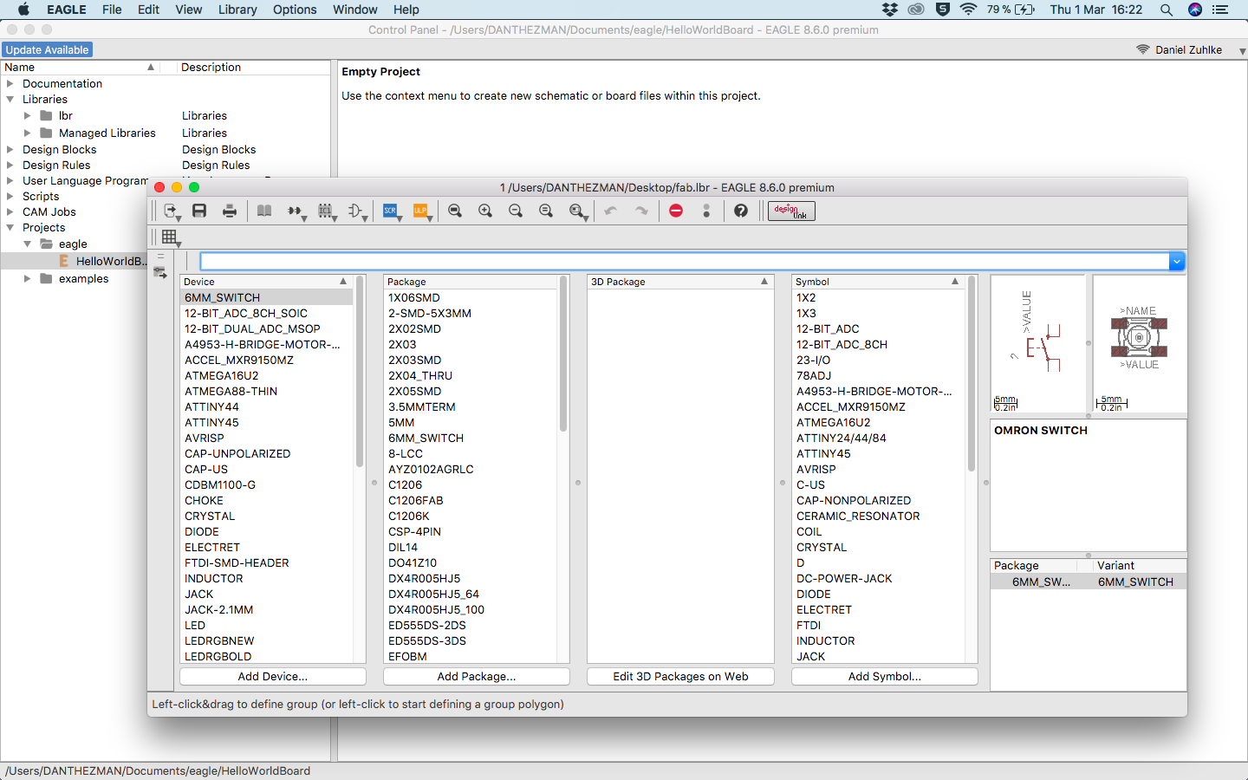Open the command line history dropdown
The width and height of the screenshot is (1248, 780).
click(x=1177, y=262)
